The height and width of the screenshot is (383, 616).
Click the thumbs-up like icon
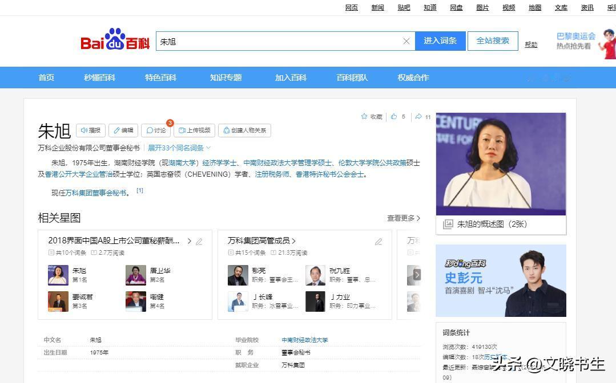click(394, 116)
